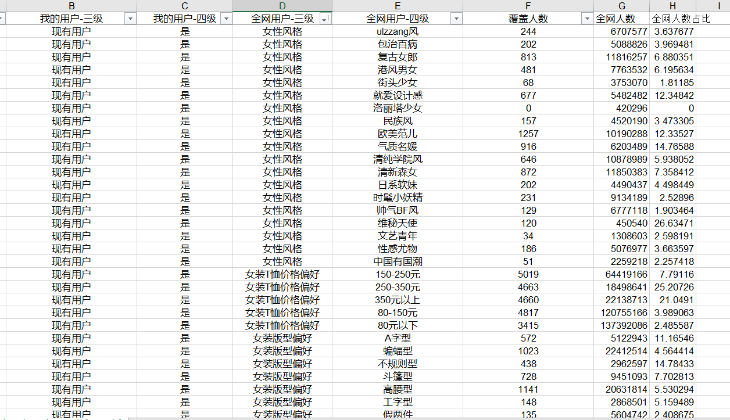Screen dimensions: 730x420
Task: Select the cell A字型
Action: tap(398, 338)
